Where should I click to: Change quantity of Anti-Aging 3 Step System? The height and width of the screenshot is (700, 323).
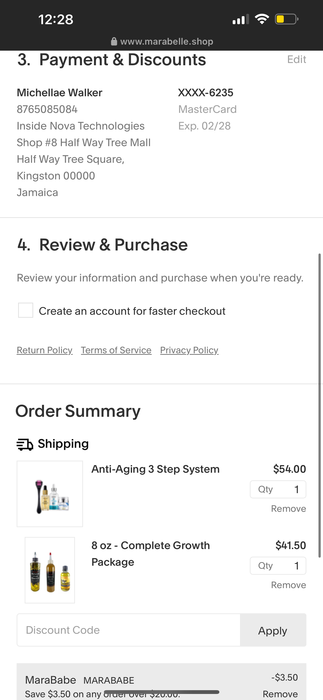(278, 489)
